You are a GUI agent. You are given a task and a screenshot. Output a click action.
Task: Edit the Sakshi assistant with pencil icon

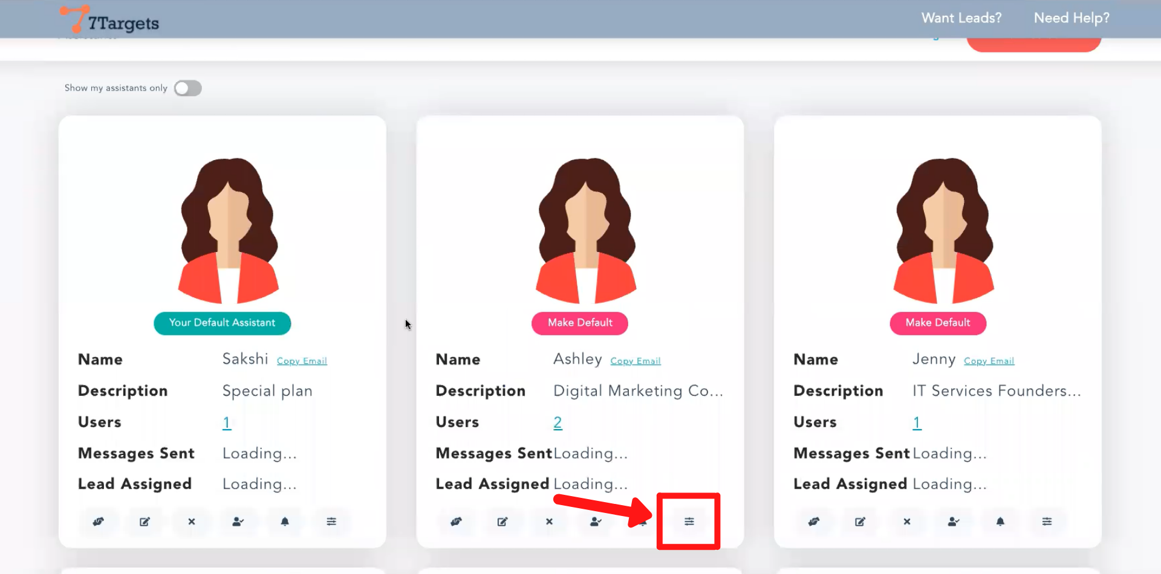[145, 521]
